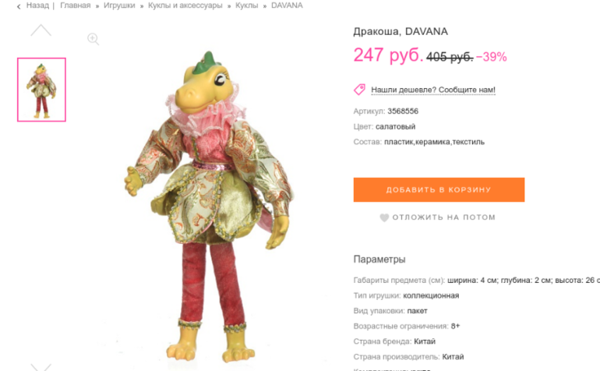Open the Игрушки breadcrumb

tap(119, 5)
